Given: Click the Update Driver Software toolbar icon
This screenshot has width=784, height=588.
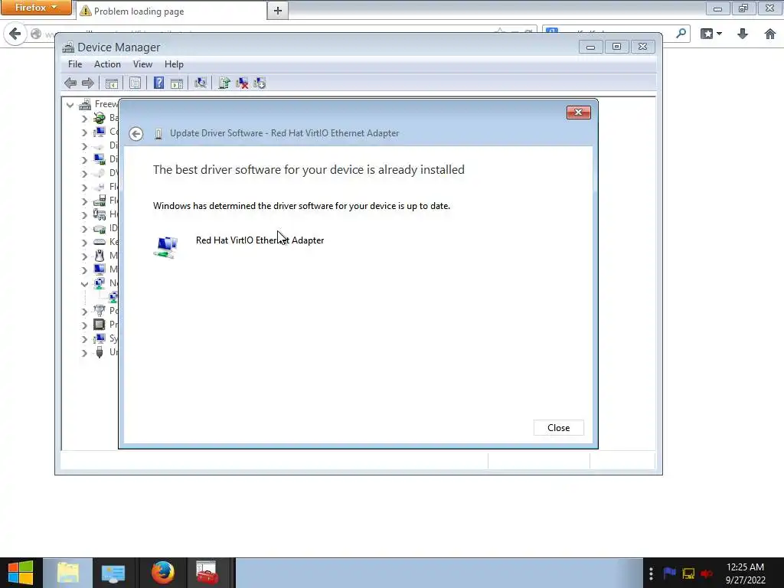Looking at the screenshot, I should 224,83.
